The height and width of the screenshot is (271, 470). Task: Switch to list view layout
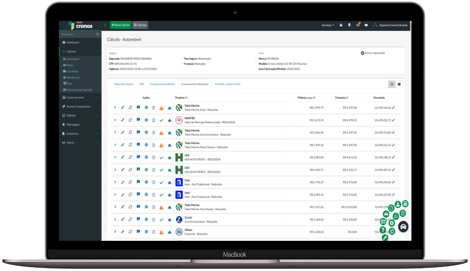pyautogui.click(x=392, y=84)
